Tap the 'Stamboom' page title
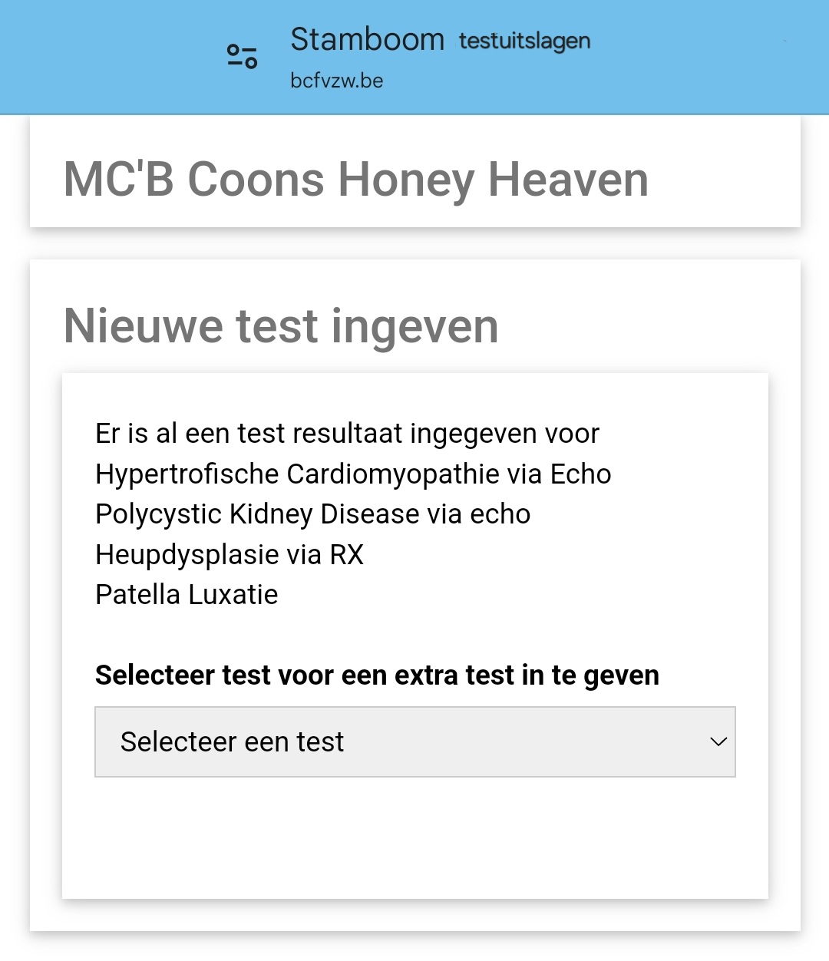Image resolution: width=829 pixels, height=961 pixels. 367,40
